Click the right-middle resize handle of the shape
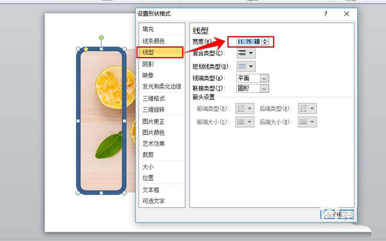This screenshot has height=241, width=386. 124,121
